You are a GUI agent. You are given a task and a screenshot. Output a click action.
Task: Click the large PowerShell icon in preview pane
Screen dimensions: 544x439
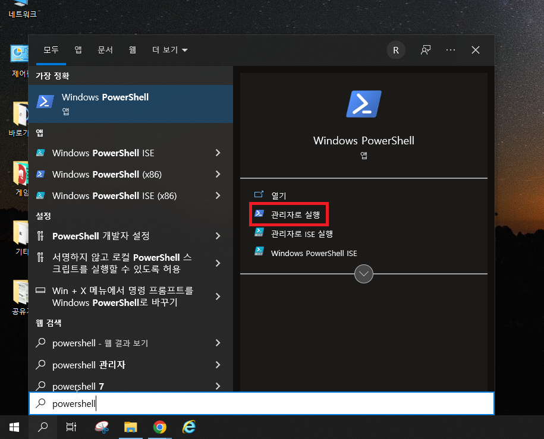(364, 104)
